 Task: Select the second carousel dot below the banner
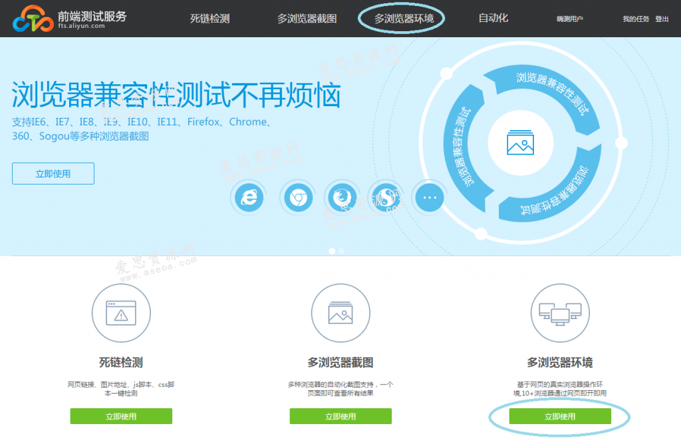pos(341,251)
